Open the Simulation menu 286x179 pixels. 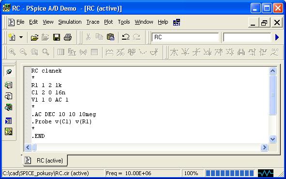pyautogui.click(x=70, y=22)
